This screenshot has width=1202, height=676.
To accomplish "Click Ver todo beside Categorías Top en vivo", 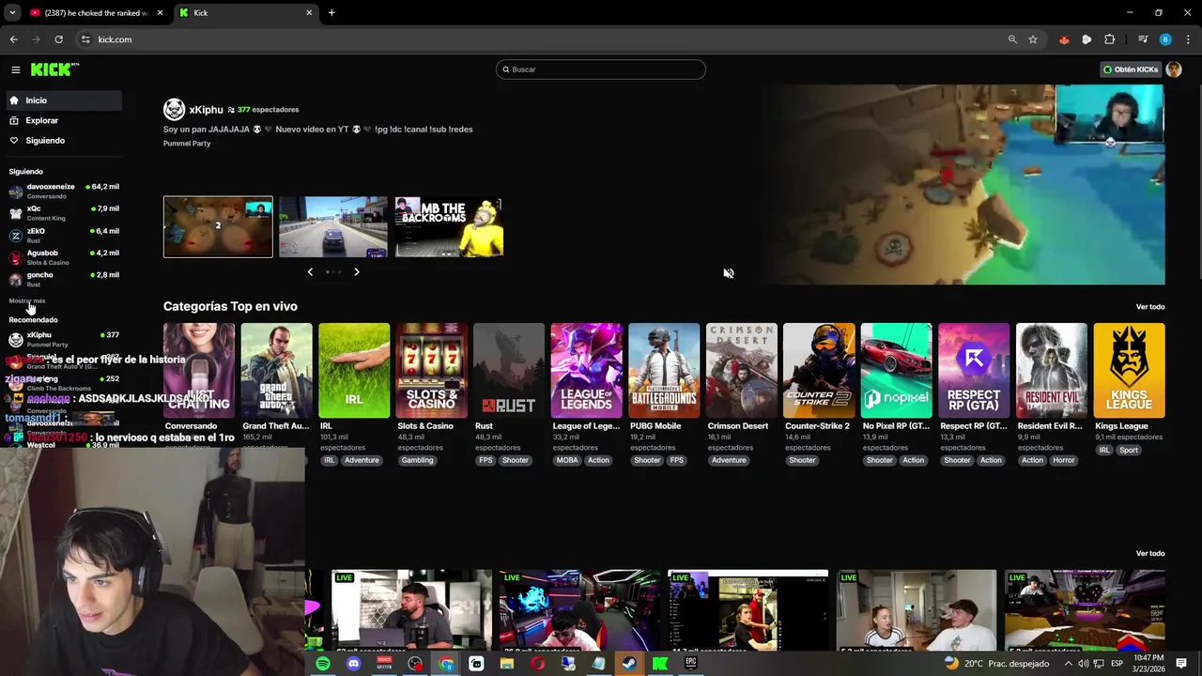I will point(1150,307).
